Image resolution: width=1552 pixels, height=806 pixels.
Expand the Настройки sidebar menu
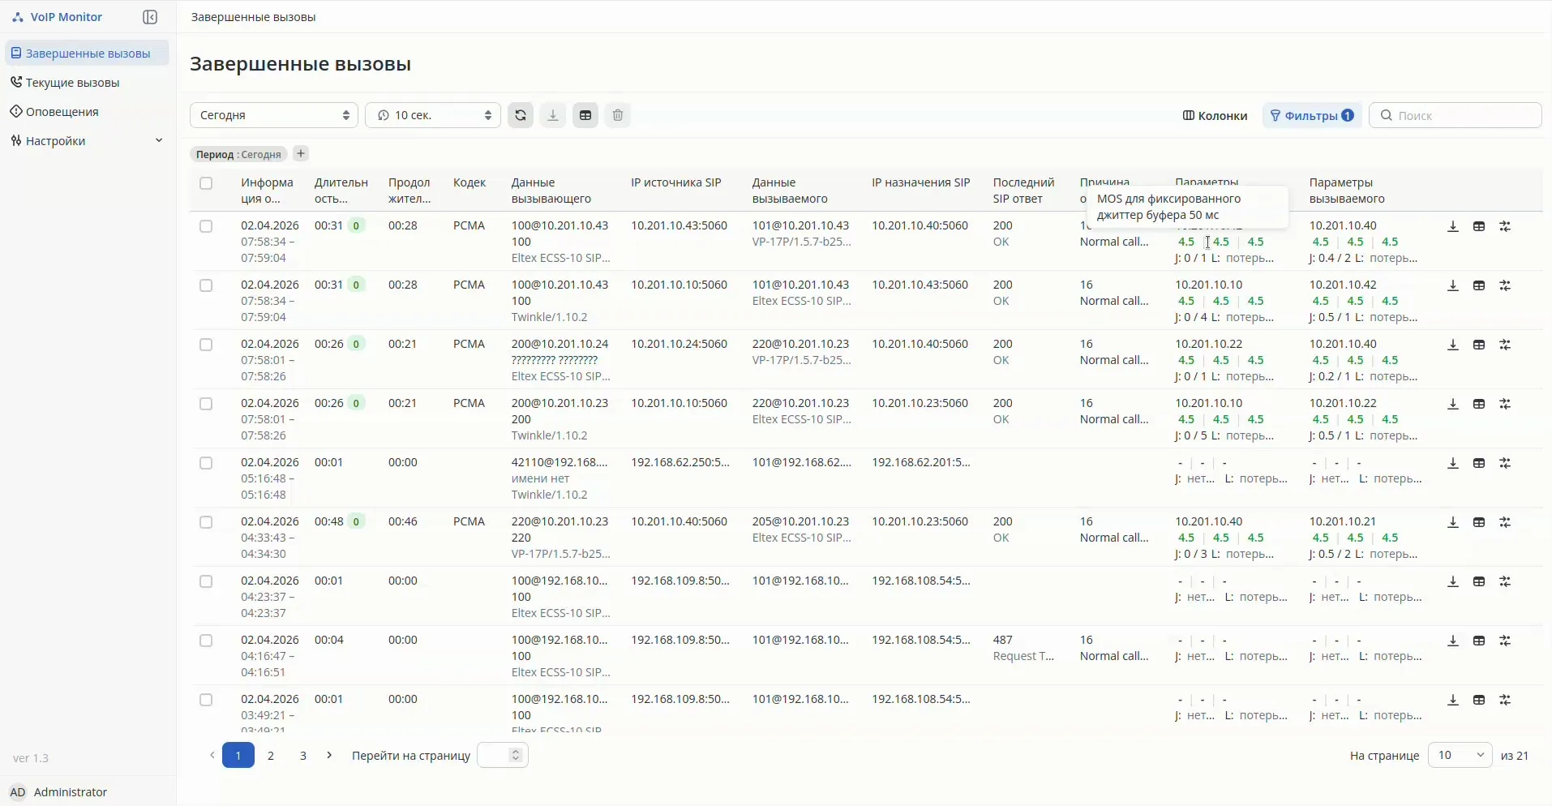pyautogui.click(x=86, y=141)
